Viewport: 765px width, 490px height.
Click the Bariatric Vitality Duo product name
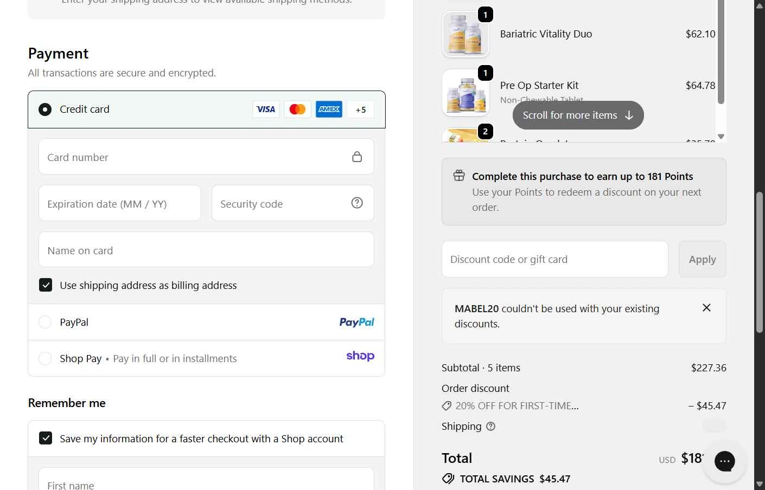coord(546,34)
